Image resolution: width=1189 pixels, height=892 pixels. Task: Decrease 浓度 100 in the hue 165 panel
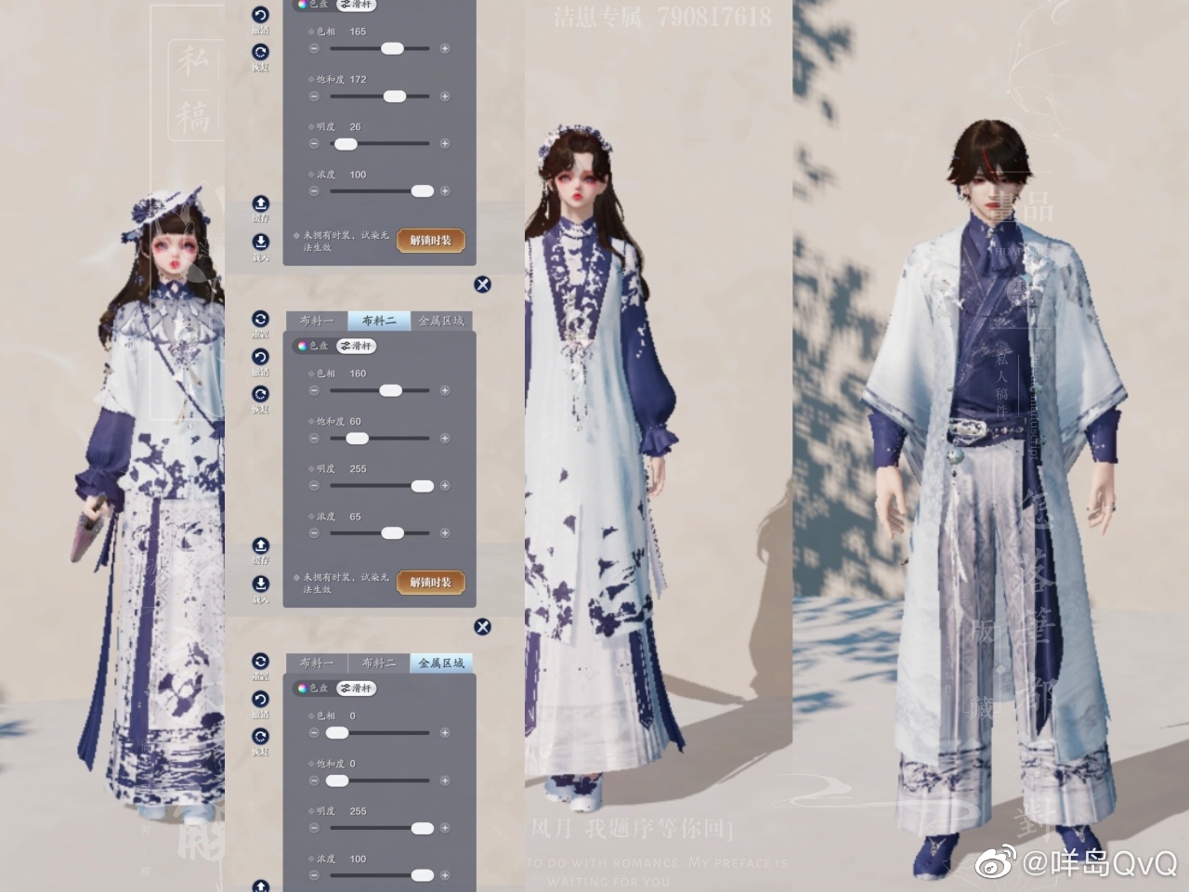314,190
